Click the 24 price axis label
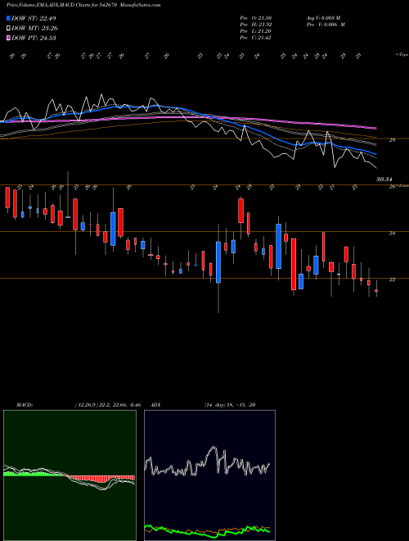The image size is (409, 541). coord(392,234)
